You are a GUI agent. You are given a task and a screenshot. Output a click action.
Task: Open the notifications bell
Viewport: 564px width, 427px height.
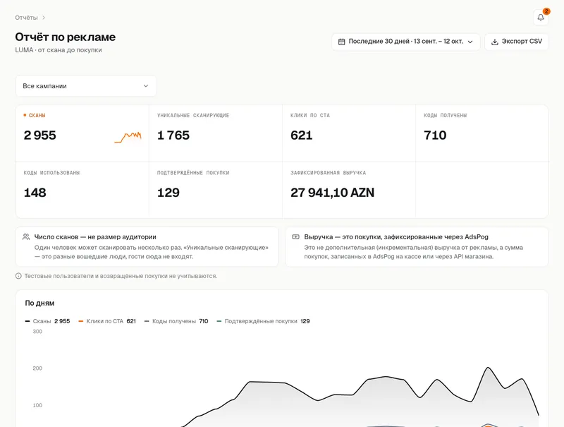(541, 17)
